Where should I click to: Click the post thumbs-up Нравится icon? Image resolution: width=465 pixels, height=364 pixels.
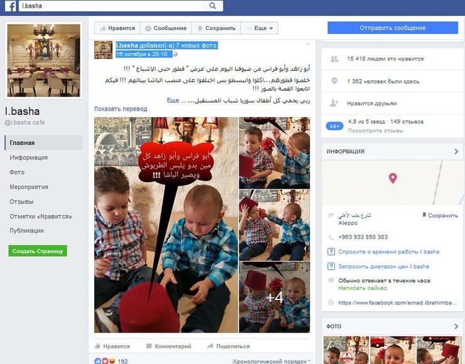[97, 346]
